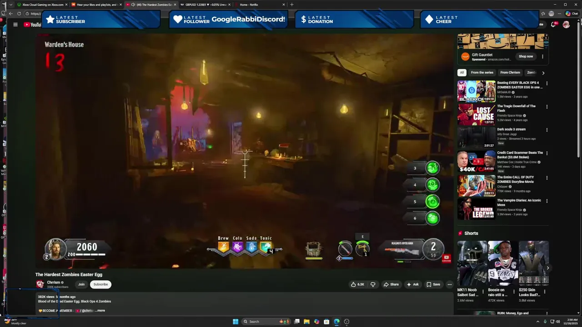The image size is (582, 327).
Task: Open browser tab list dropdown
Action: 10,5
